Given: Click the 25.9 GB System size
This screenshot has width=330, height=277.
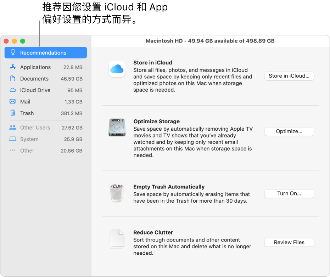Looking at the screenshot, I should pos(73,139).
